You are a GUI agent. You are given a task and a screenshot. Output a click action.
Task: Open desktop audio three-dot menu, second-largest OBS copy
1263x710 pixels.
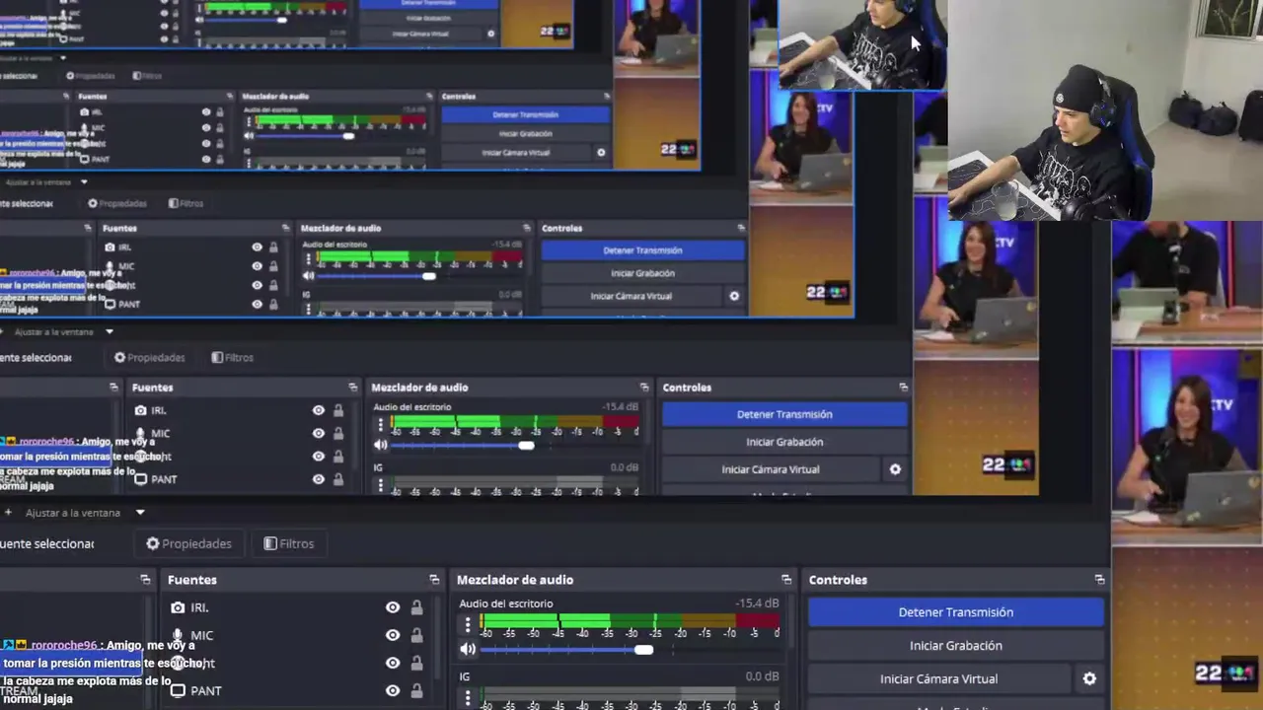click(381, 425)
